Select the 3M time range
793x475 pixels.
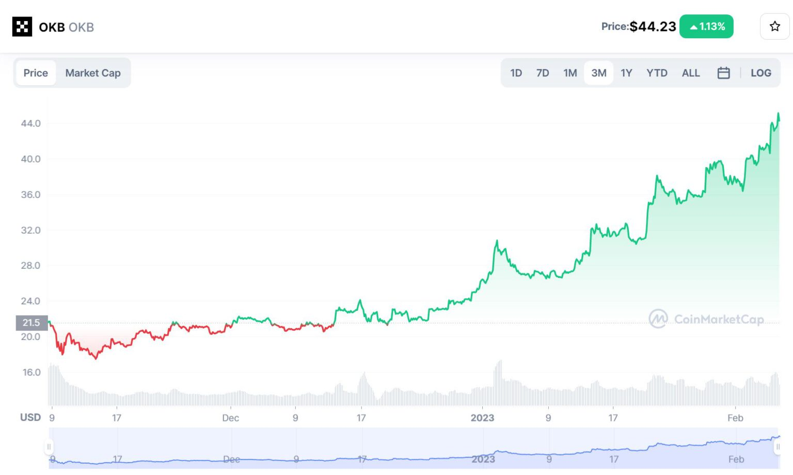(598, 73)
